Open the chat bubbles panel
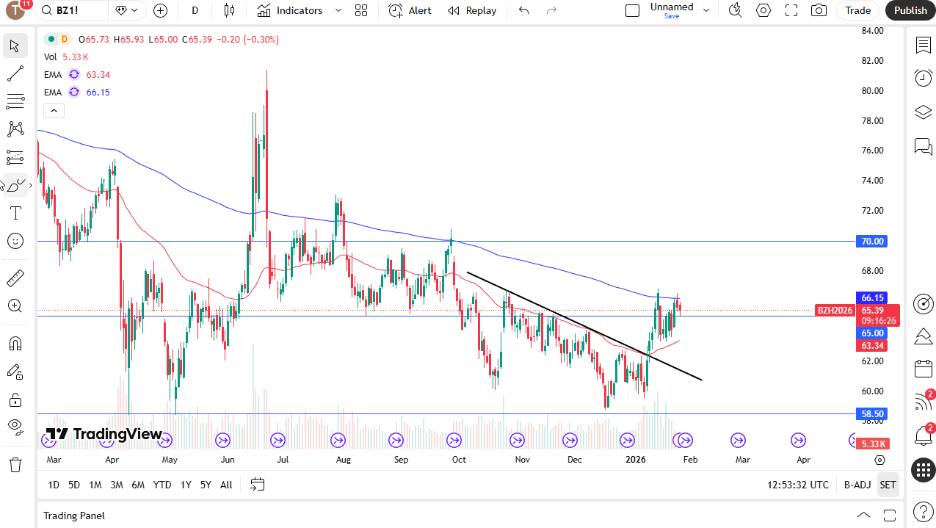Image resolution: width=936 pixels, height=528 pixels. (x=923, y=146)
